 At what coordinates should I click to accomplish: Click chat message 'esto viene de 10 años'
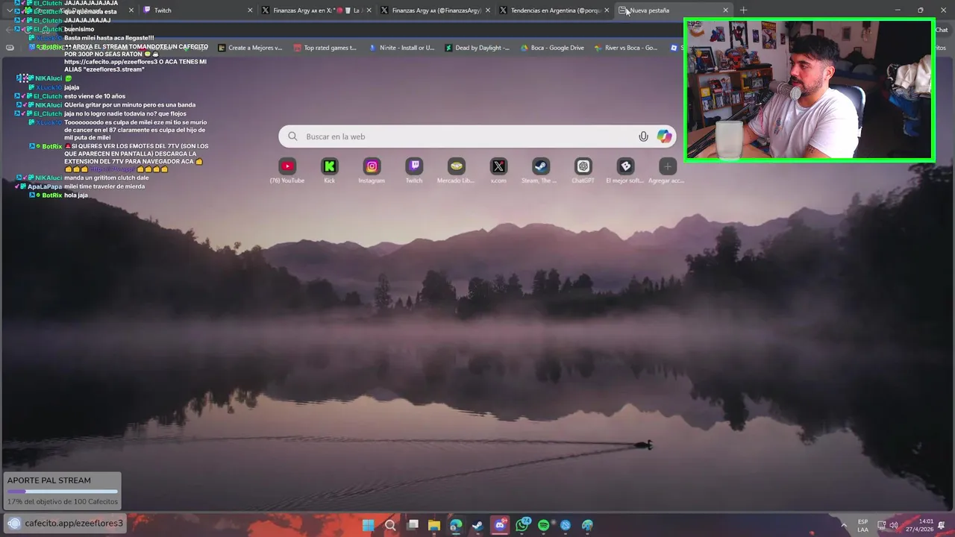coord(95,96)
